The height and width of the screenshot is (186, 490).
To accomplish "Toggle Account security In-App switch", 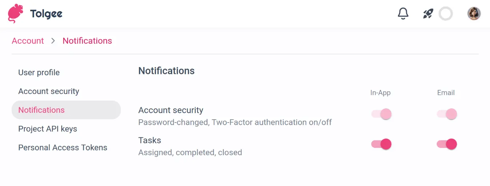I will (381, 114).
